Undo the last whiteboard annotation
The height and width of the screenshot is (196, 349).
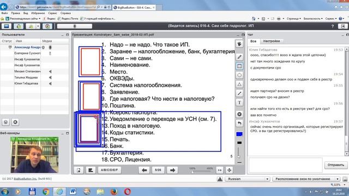239,124
